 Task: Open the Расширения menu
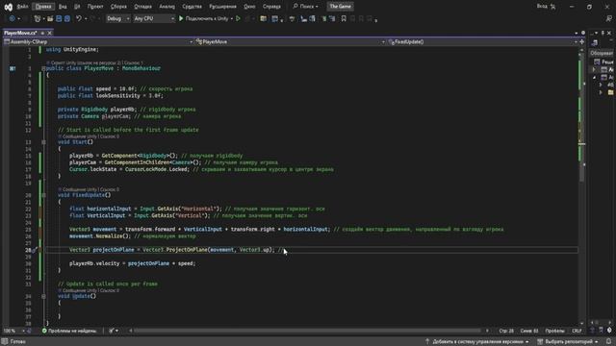pos(222,7)
